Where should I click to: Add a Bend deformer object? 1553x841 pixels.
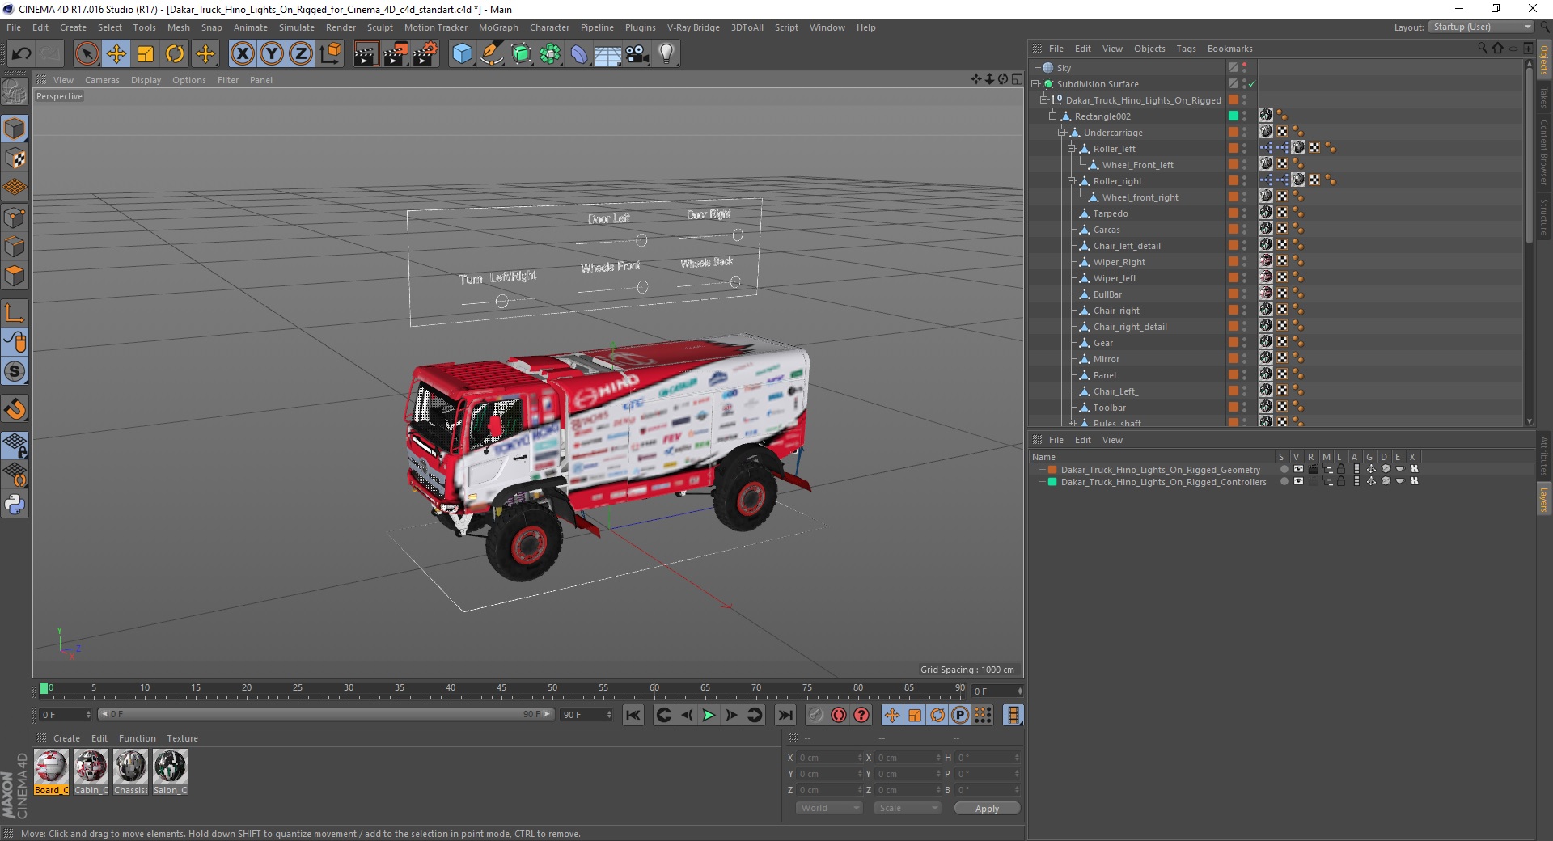coord(579,54)
